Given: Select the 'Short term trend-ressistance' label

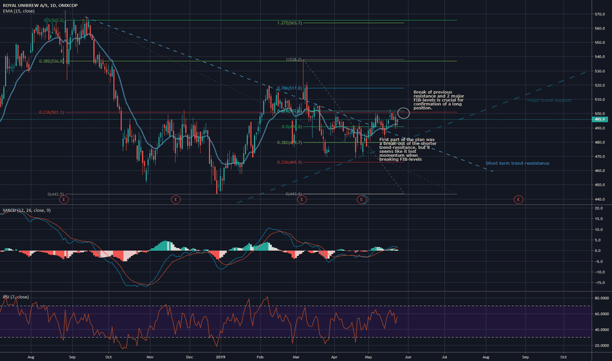Looking at the screenshot, I should coord(517,163).
